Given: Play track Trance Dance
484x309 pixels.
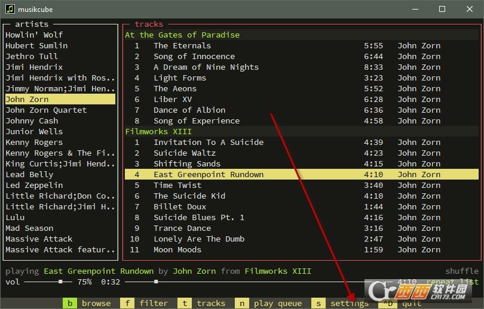Looking at the screenshot, I should coord(302,228).
